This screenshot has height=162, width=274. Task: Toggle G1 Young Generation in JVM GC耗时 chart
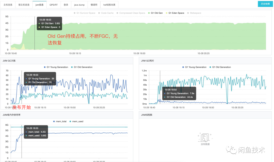pos(194,67)
